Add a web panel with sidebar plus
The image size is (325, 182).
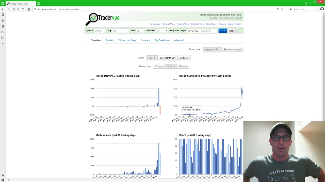(3, 43)
